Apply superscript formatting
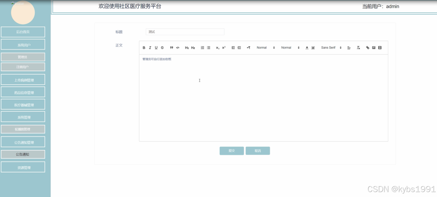Image resolution: width=437 pixels, height=197 pixels. [x=224, y=48]
